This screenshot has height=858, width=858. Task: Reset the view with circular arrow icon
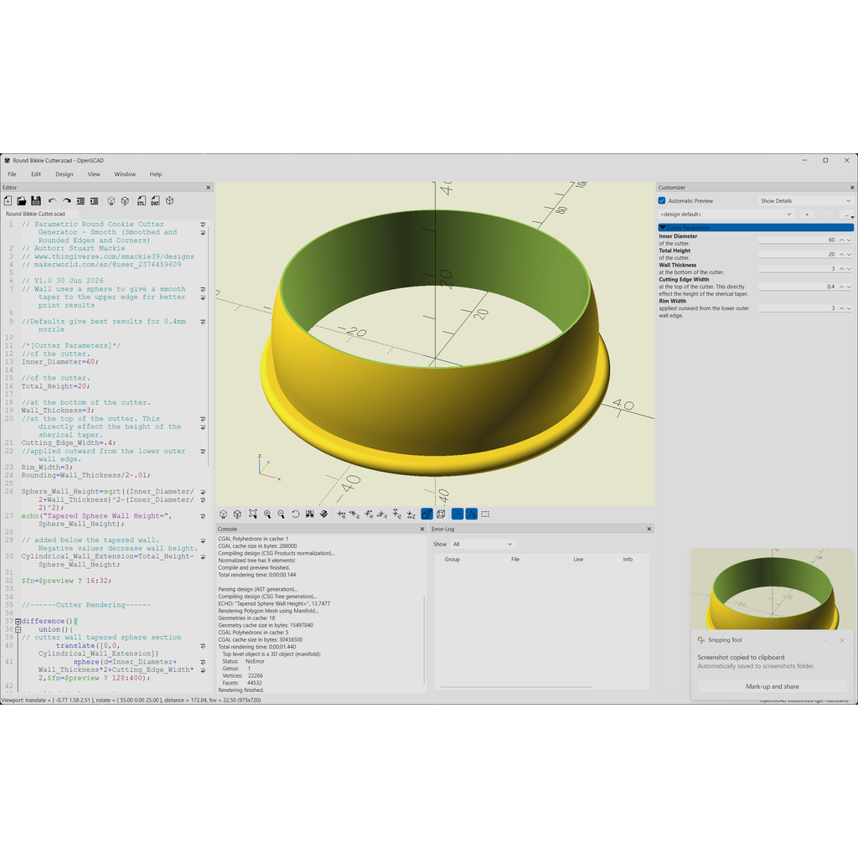coord(296,514)
